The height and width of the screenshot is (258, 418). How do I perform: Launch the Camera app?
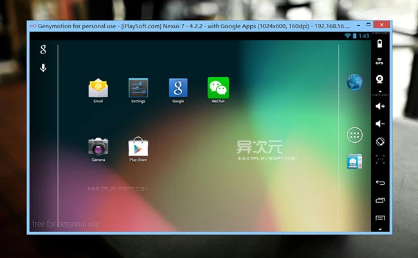click(x=98, y=149)
